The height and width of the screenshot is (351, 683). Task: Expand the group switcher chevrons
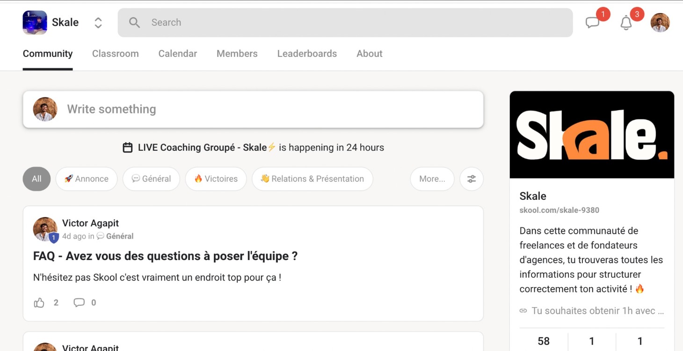(x=98, y=22)
